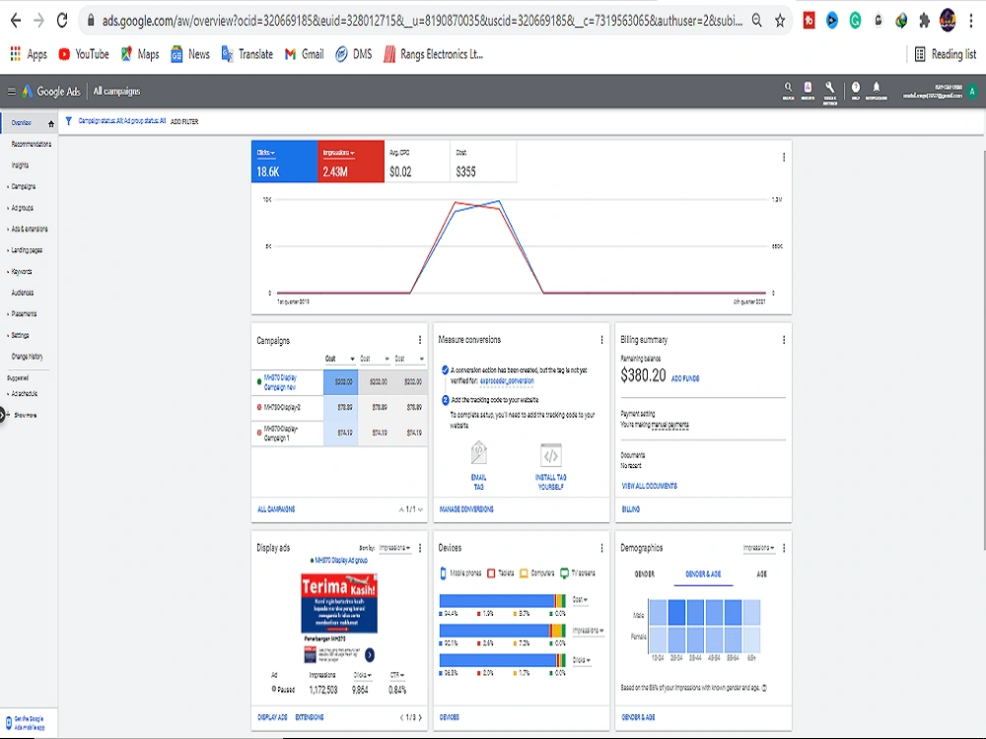This screenshot has width=986, height=739.
Task: Open the EXTENSIONS link in Display ads
Action: point(310,717)
